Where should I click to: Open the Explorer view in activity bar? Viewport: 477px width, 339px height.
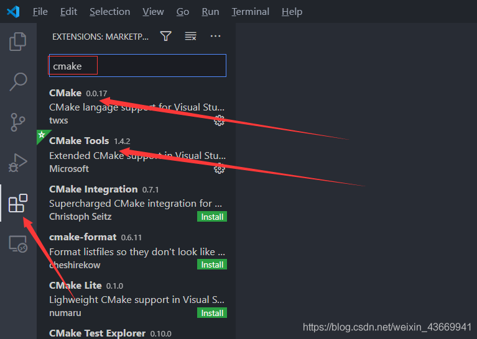(18, 42)
